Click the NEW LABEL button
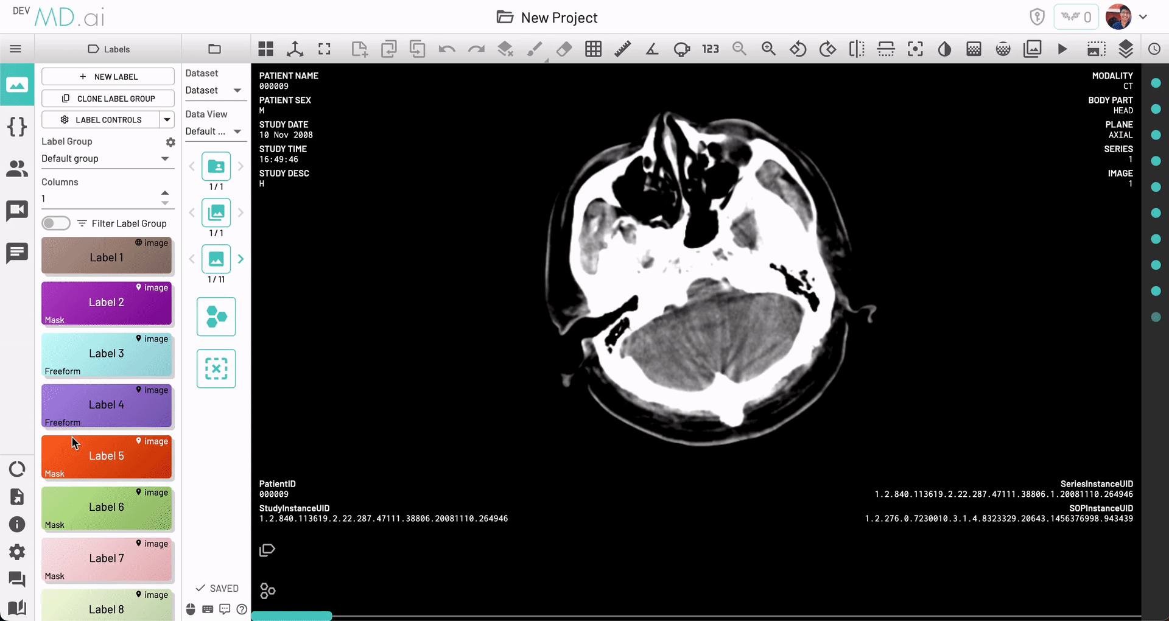 [108, 77]
